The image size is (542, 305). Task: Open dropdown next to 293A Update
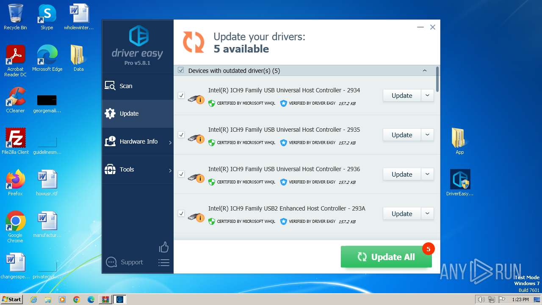[x=427, y=214]
